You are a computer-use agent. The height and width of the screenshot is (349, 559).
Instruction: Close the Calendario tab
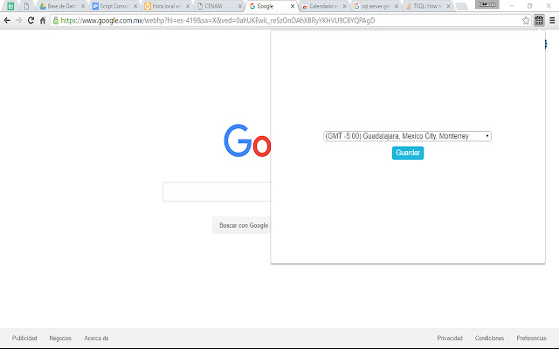point(344,6)
